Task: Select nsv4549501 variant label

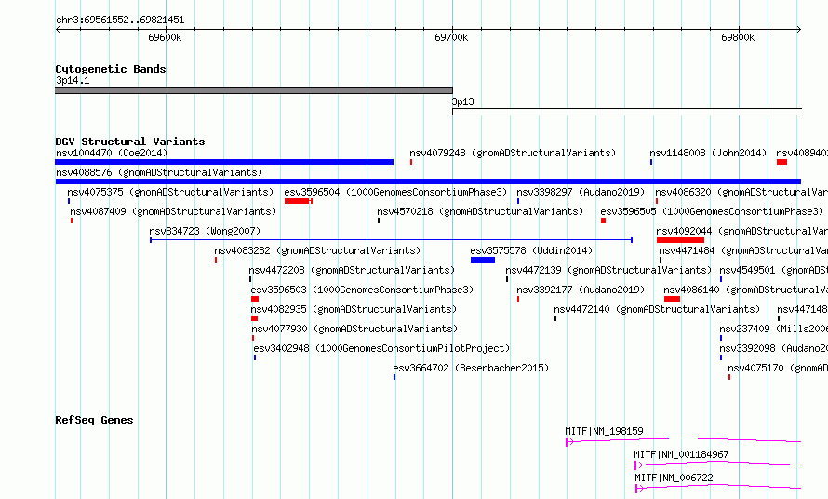Action: click(774, 270)
